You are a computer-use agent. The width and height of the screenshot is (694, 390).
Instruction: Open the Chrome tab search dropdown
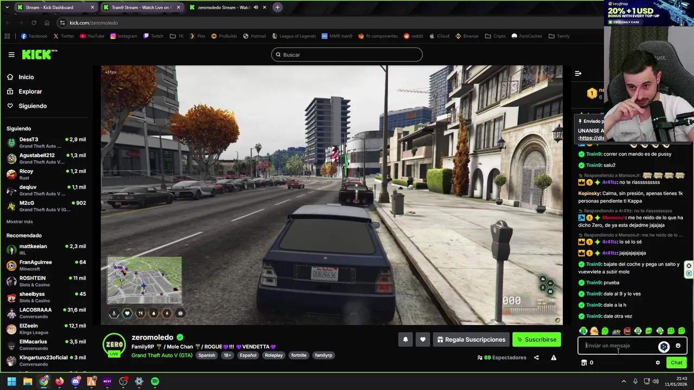point(7,8)
